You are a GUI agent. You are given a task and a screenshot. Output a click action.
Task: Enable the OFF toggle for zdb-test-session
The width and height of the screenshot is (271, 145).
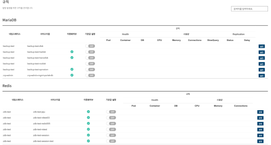111,135
